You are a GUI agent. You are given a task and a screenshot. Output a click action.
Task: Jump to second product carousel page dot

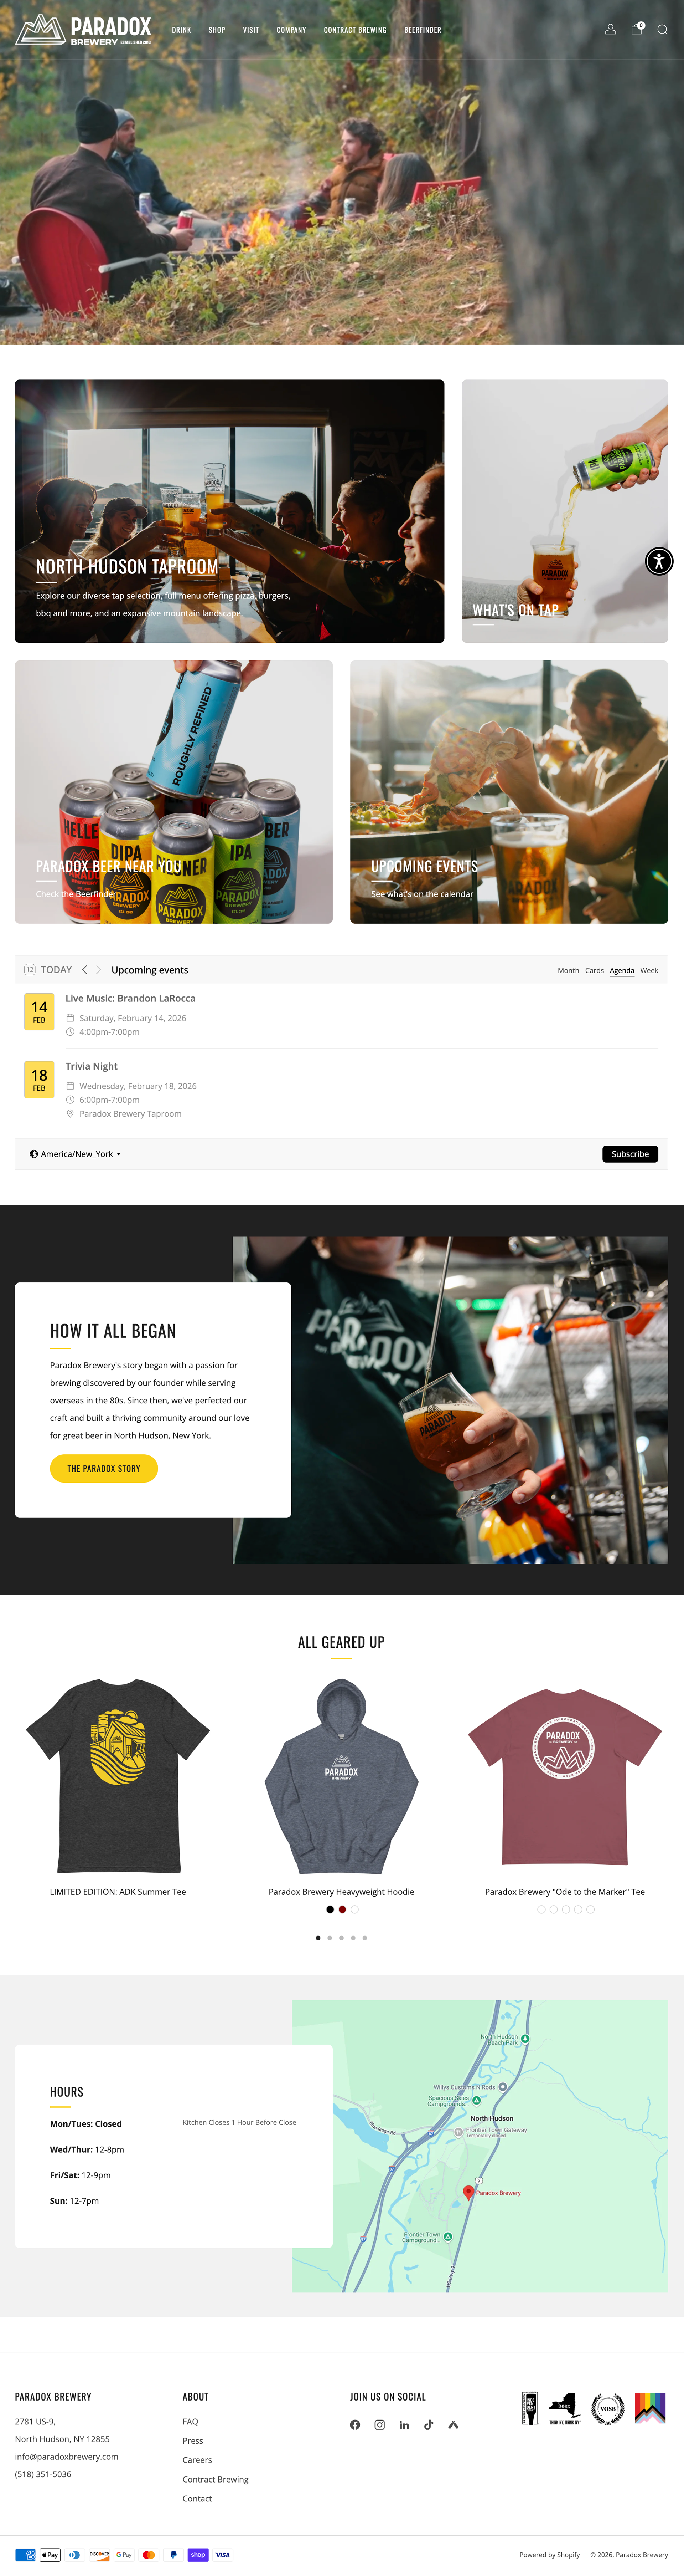tap(330, 1938)
